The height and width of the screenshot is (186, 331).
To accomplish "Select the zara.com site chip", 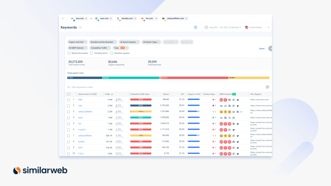I will tap(79, 19).
